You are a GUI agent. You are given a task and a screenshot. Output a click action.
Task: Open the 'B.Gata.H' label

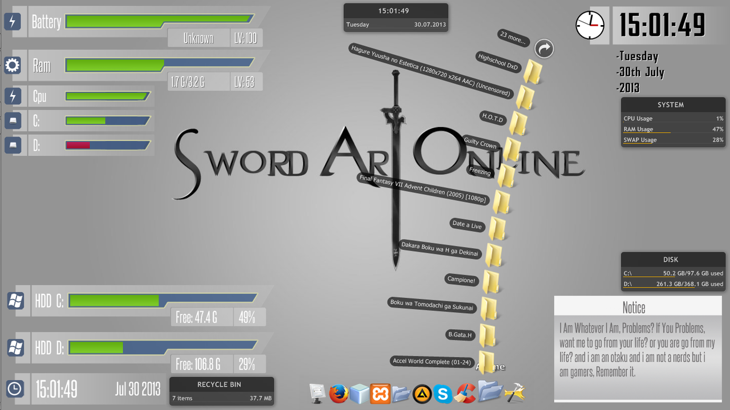click(x=461, y=335)
